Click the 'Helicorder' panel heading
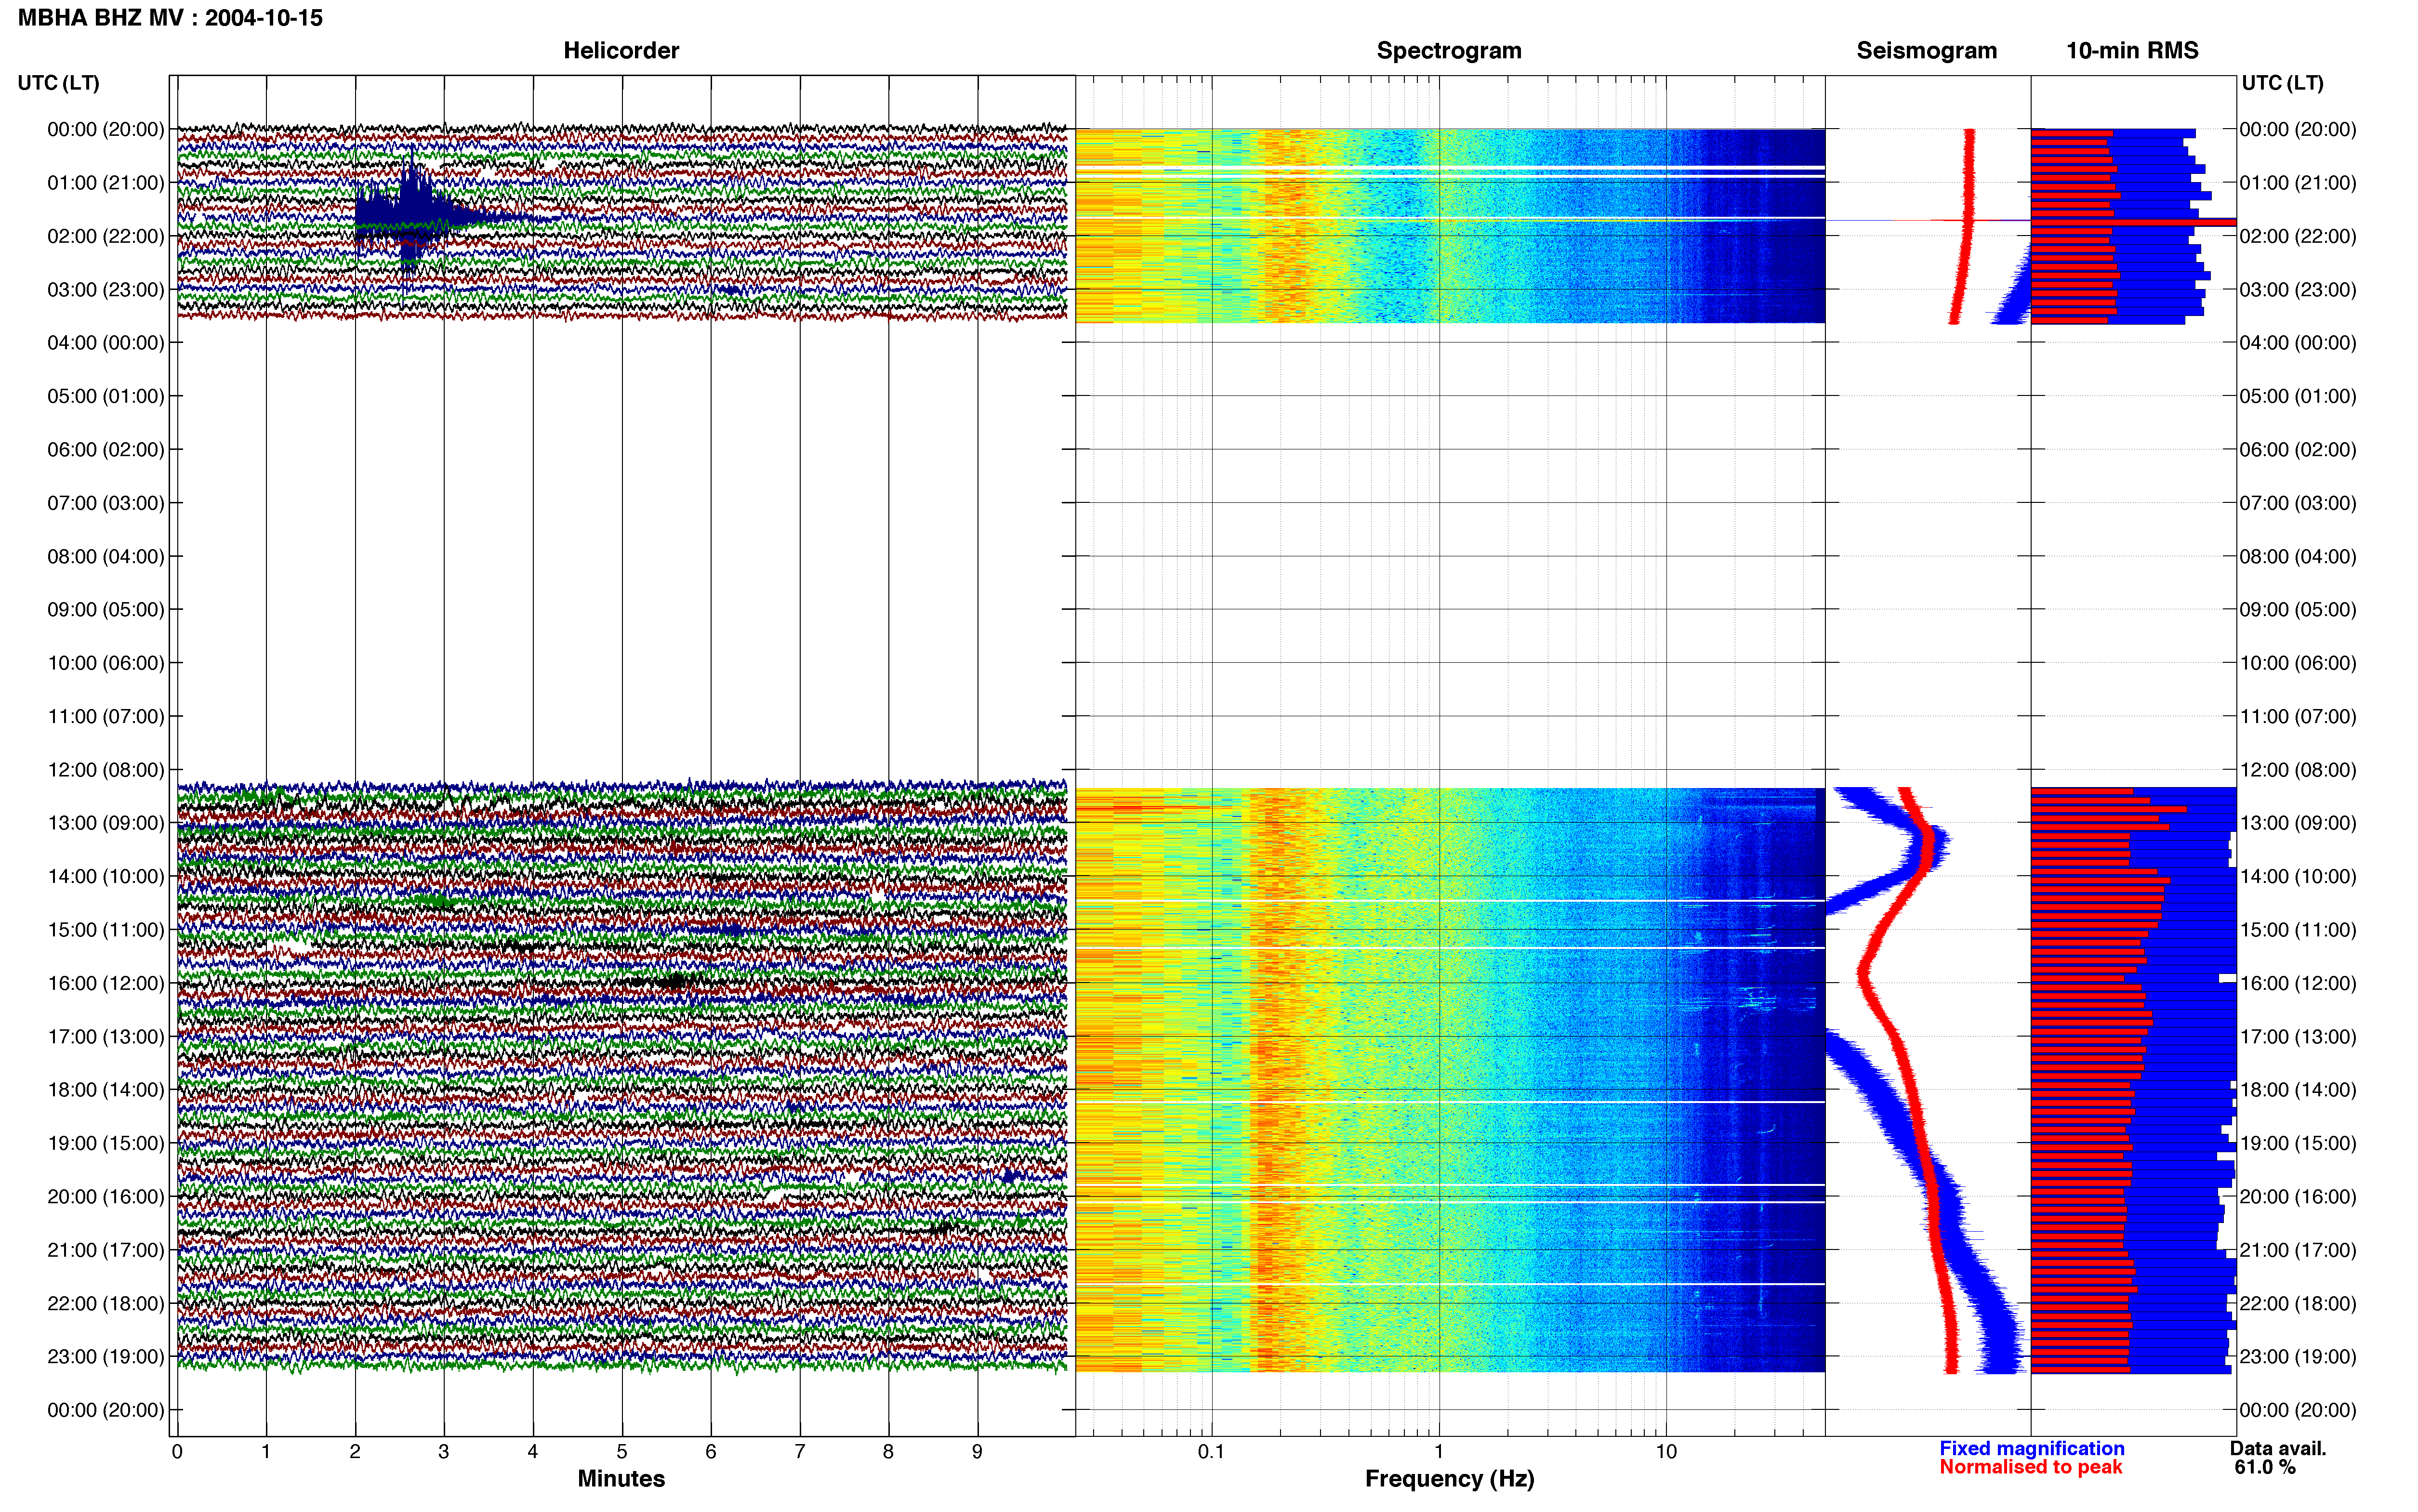This screenshot has width=2418, height=1512. coord(621,50)
